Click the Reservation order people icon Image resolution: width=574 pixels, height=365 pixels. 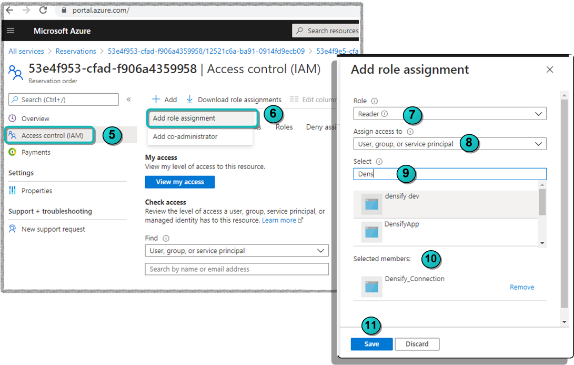[x=16, y=73]
